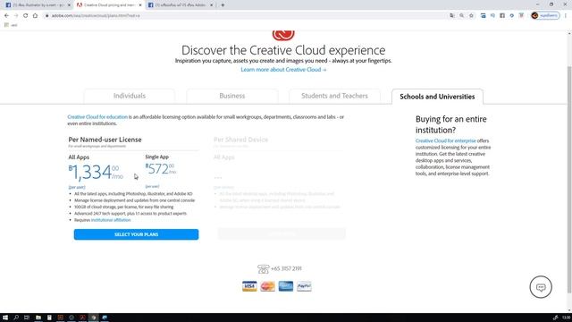The height and width of the screenshot is (322, 572).
Task: Open the Windows Start menu
Action: [x=5, y=318]
